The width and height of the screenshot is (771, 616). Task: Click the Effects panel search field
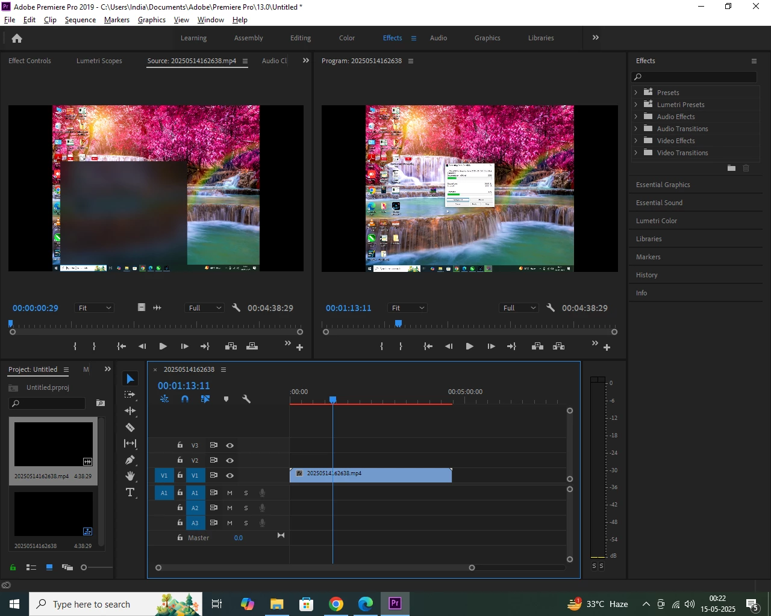pos(694,76)
